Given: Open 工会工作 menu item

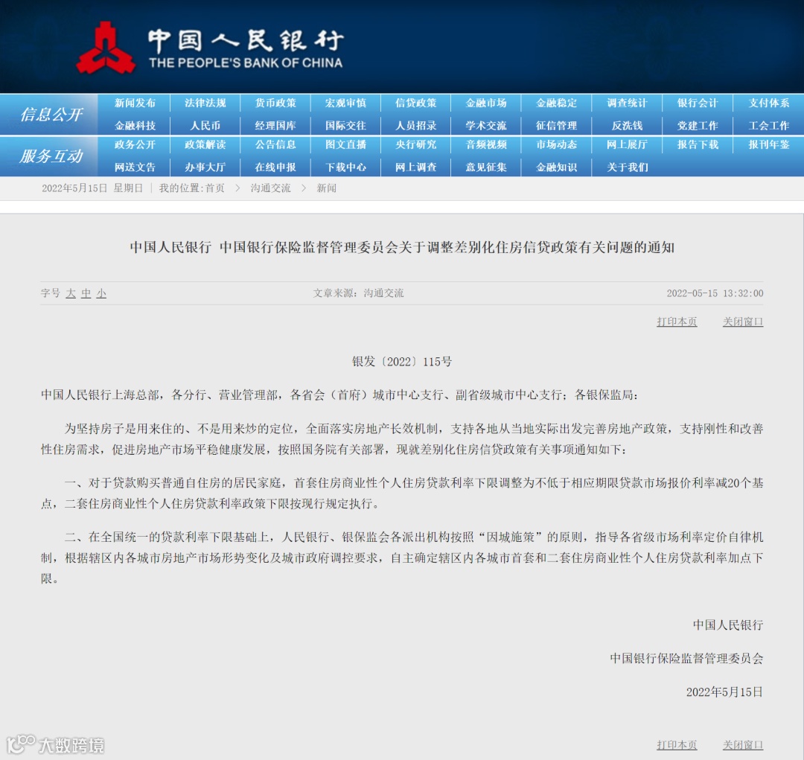Looking at the screenshot, I should pos(768,126).
